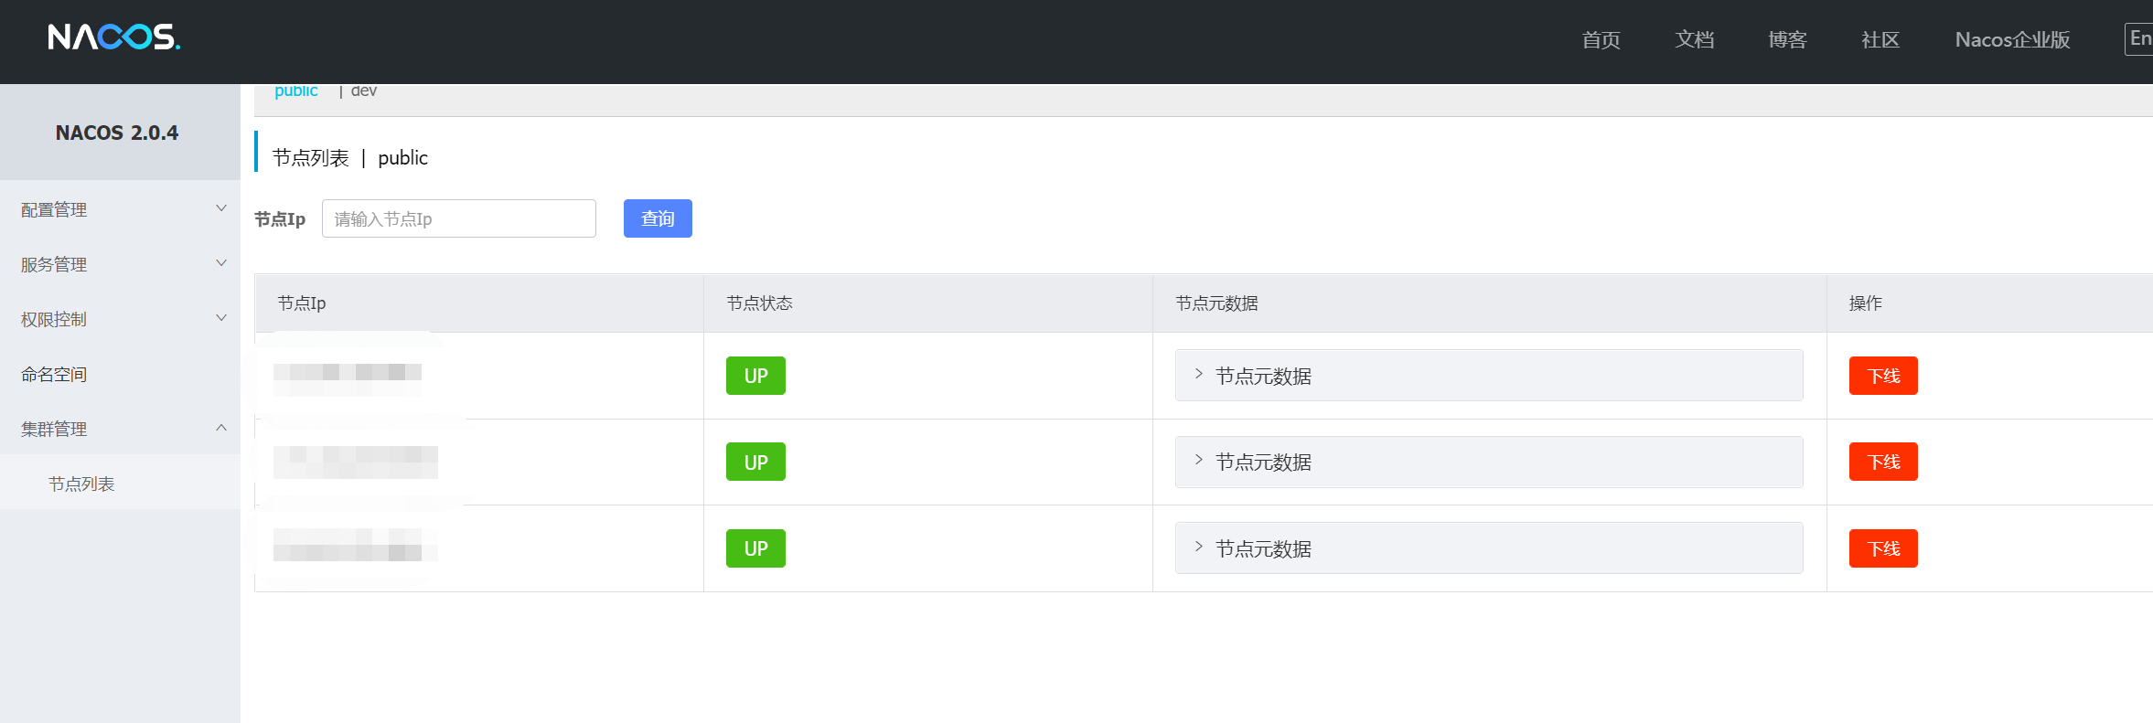Switch to the public namespace tab
Screen dimensions: 2153x723
[295, 91]
